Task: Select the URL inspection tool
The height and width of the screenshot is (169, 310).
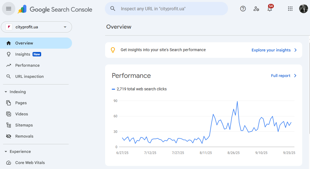Action: [29, 76]
